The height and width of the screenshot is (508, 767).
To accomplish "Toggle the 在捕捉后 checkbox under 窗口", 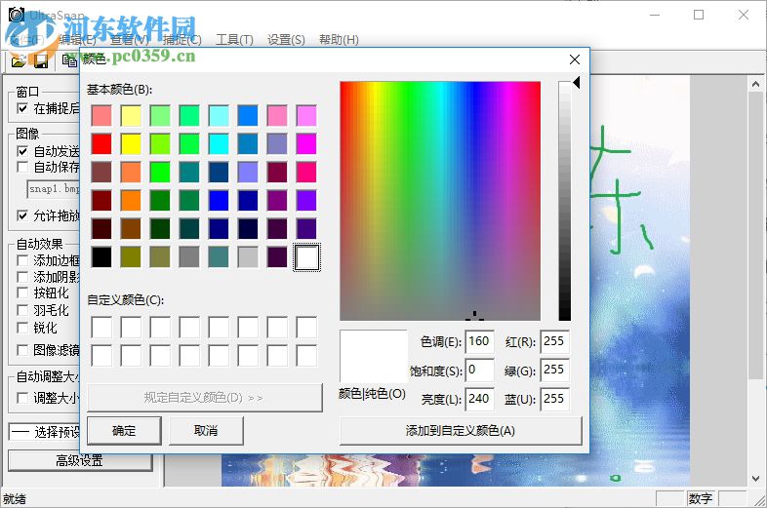I will 22,108.
